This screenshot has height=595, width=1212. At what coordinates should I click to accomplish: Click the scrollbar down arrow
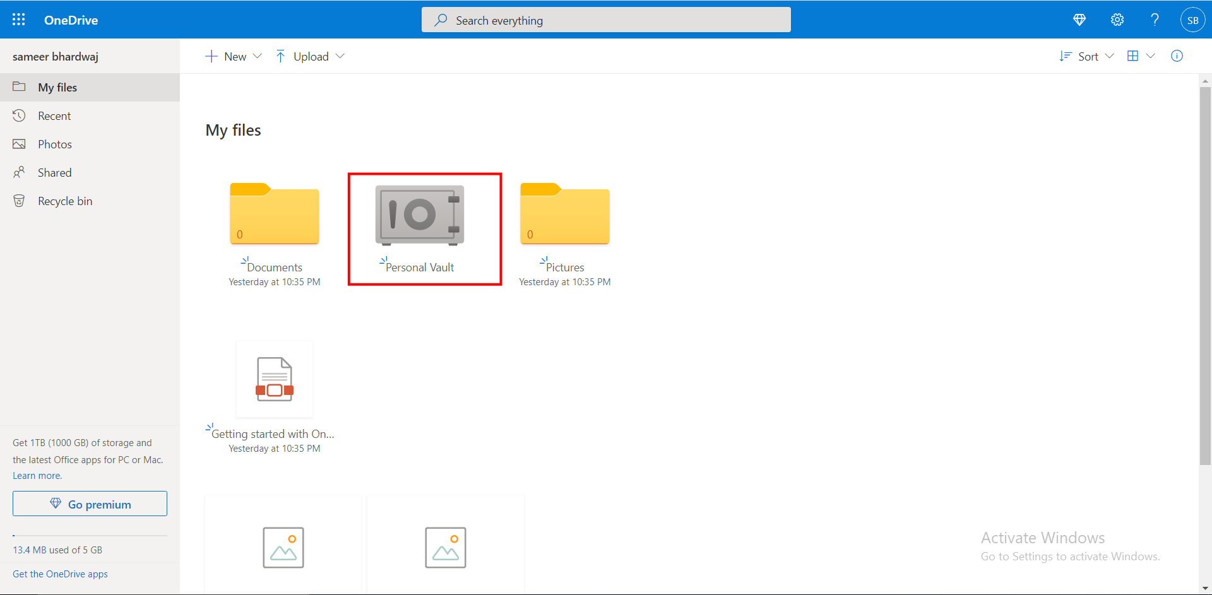1205,588
